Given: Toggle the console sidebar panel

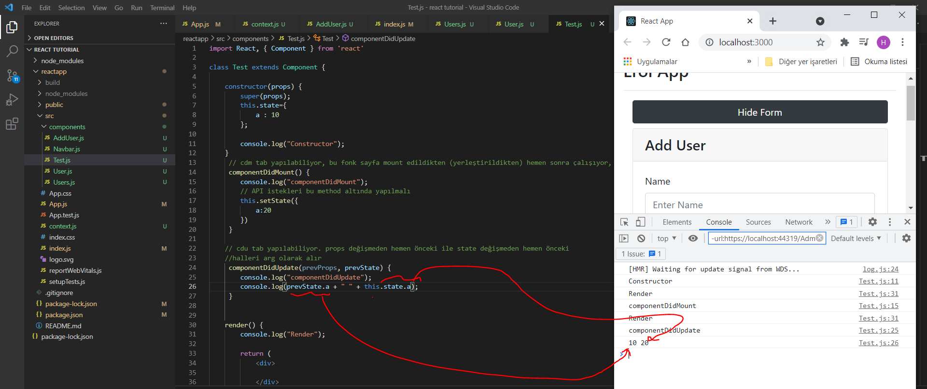Looking at the screenshot, I should pos(624,238).
